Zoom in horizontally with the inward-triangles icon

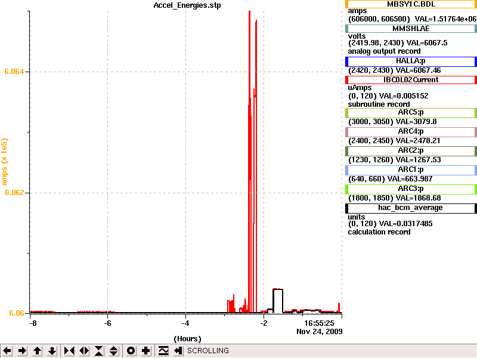69,351
